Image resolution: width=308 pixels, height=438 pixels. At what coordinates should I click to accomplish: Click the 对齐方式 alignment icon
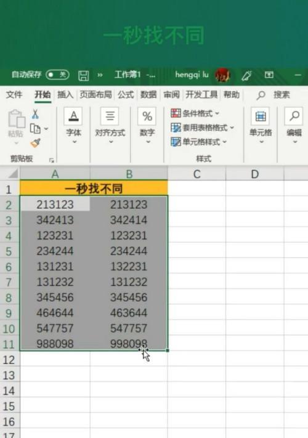pos(110,116)
